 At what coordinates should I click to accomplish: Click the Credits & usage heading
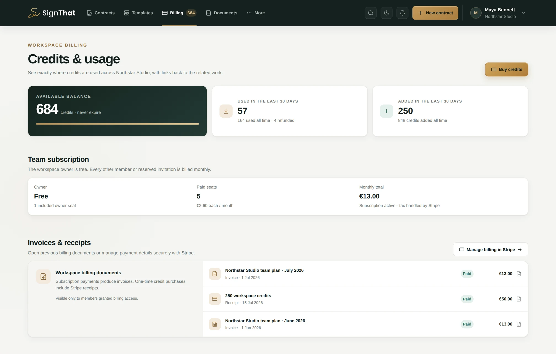[x=74, y=59]
